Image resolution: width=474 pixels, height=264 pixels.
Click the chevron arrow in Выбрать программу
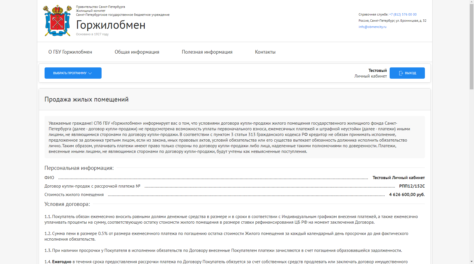90,73
